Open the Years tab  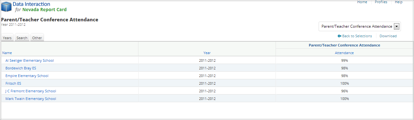click(7, 38)
